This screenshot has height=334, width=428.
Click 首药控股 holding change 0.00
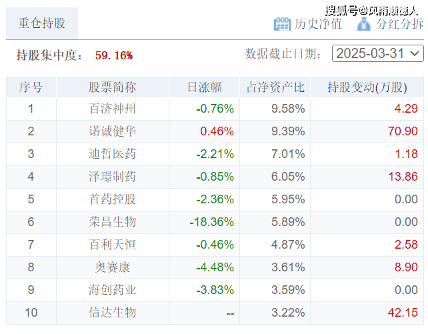[x=406, y=199]
